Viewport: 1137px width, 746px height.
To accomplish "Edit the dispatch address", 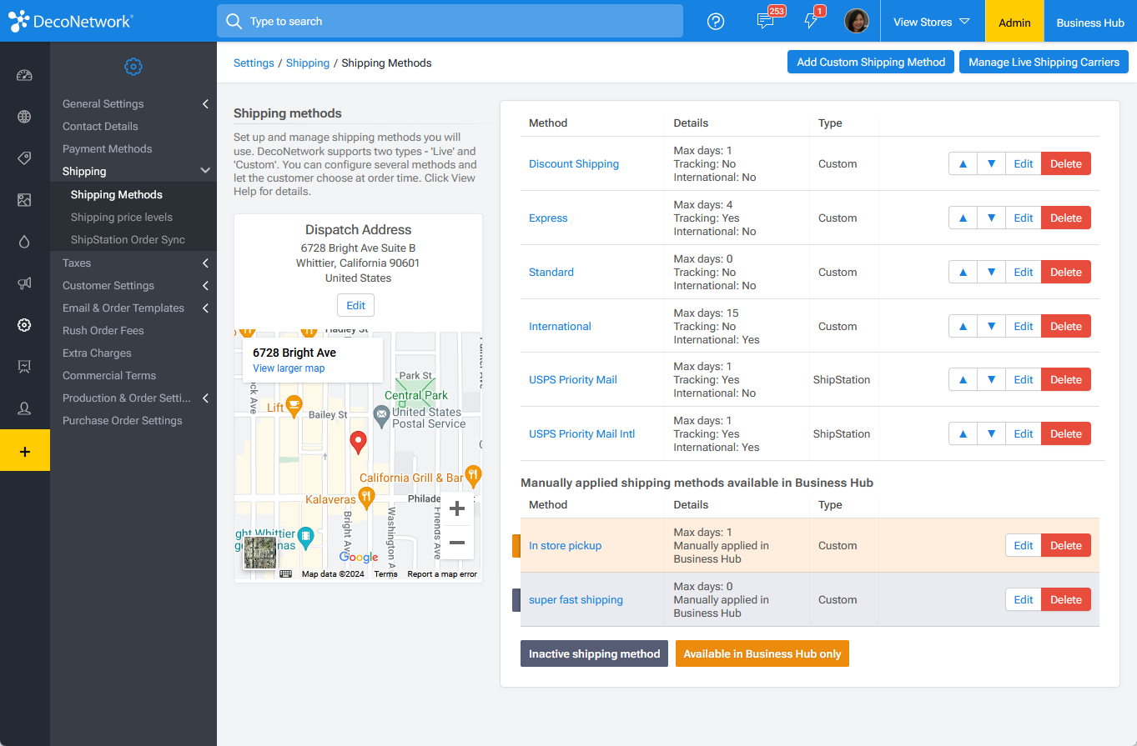I will (x=356, y=306).
